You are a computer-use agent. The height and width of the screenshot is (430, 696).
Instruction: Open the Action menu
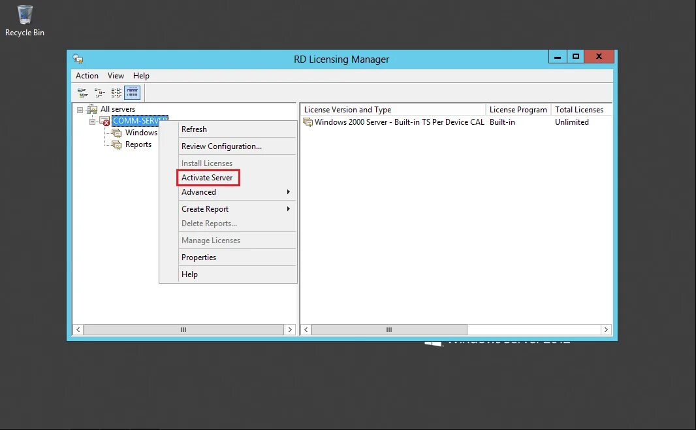[87, 76]
